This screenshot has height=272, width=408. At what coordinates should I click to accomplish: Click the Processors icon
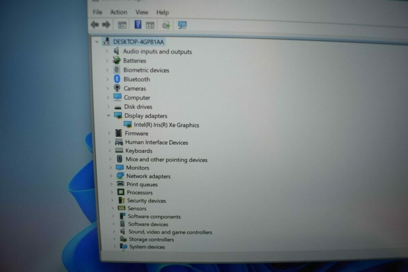click(121, 192)
